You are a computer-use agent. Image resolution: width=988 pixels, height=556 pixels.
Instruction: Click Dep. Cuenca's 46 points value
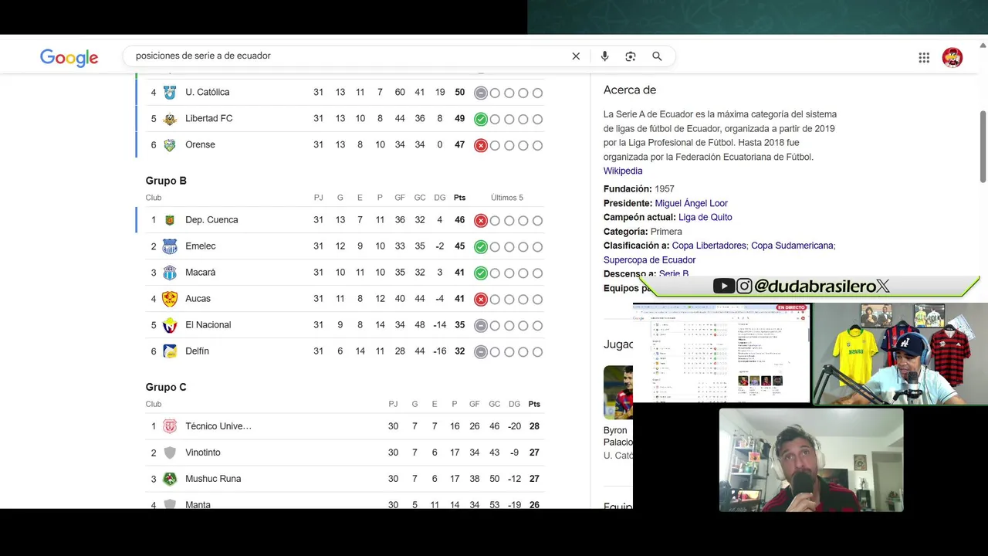pyautogui.click(x=460, y=220)
